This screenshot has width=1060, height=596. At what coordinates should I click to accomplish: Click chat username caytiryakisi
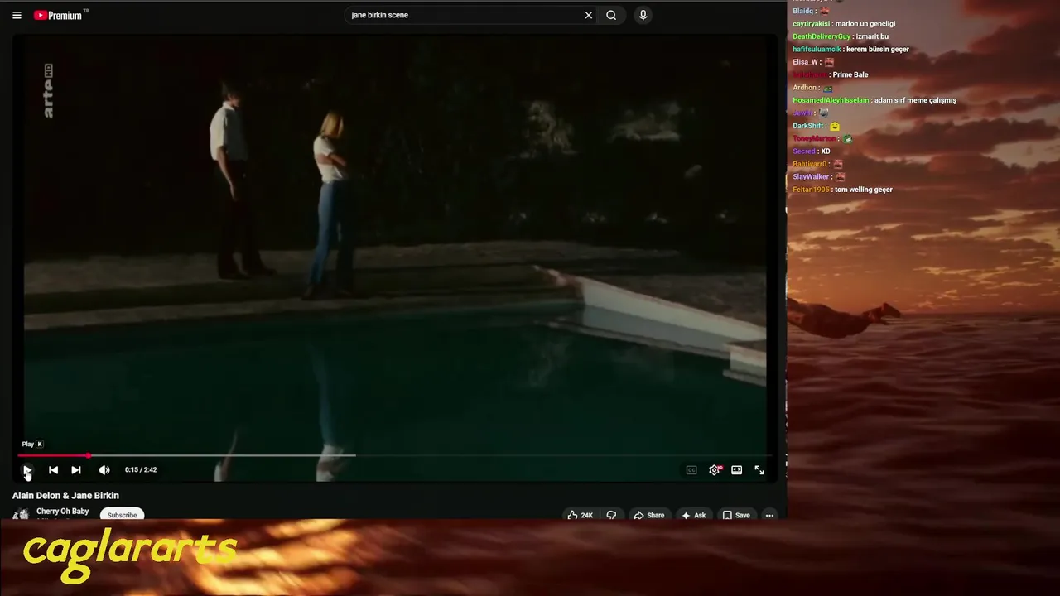[811, 24]
